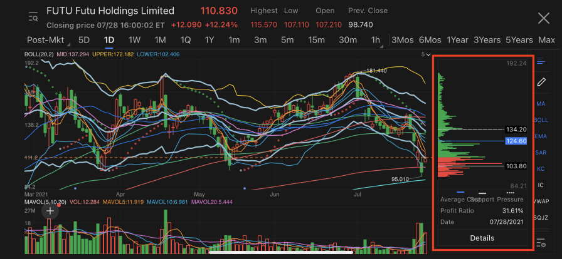Expand the indicator count 5 dropdown
562x259 pixels.
tap(425, 54)
